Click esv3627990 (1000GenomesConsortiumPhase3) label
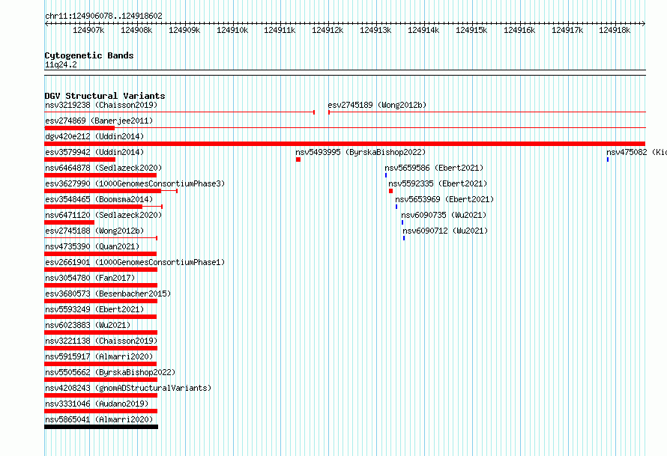Screen dimensions: 667x456 (x=135, y=183)
